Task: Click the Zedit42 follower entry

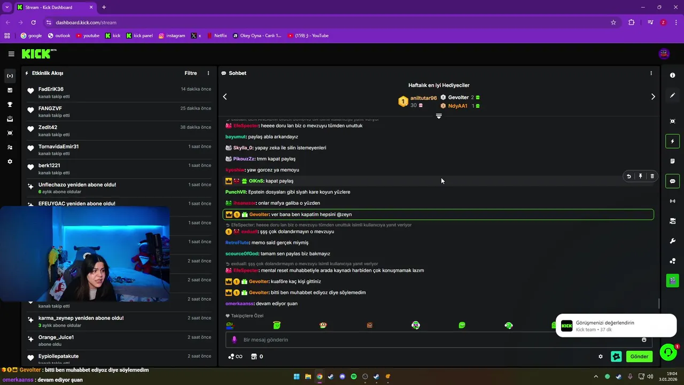Action: coord(120,131)
